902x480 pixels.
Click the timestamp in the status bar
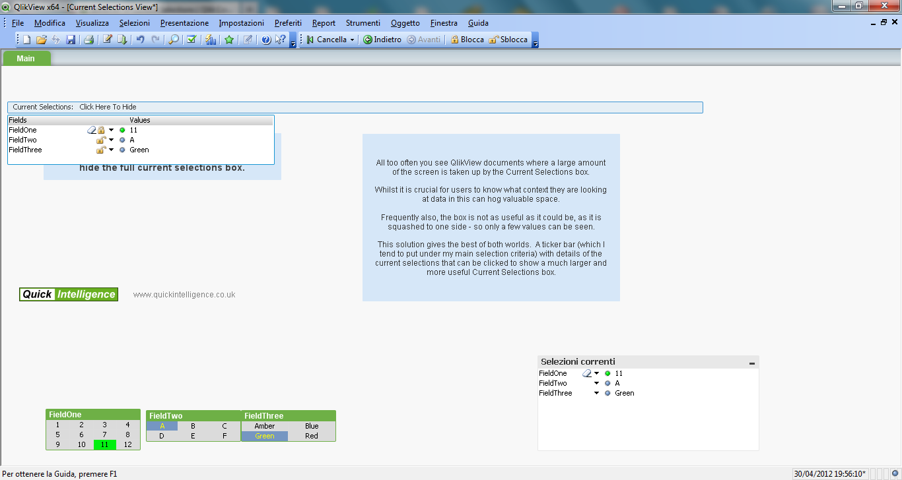click(829, 474)
